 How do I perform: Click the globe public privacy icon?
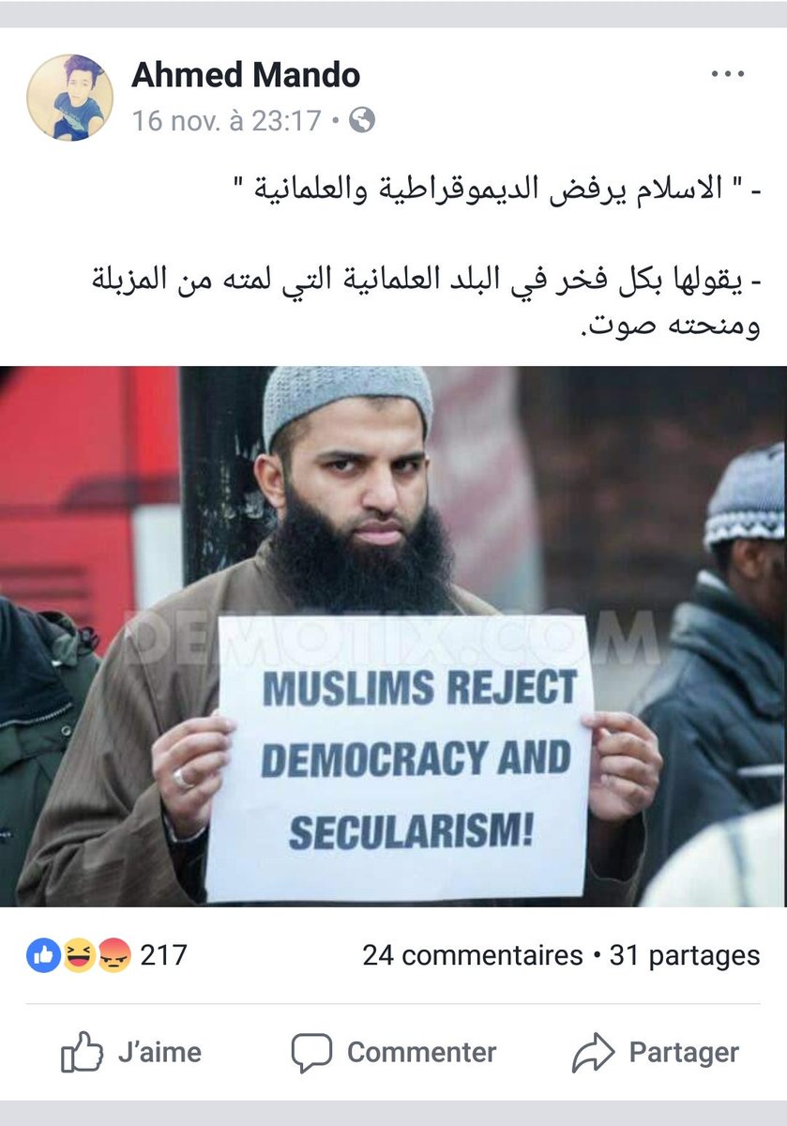point(362,120)
